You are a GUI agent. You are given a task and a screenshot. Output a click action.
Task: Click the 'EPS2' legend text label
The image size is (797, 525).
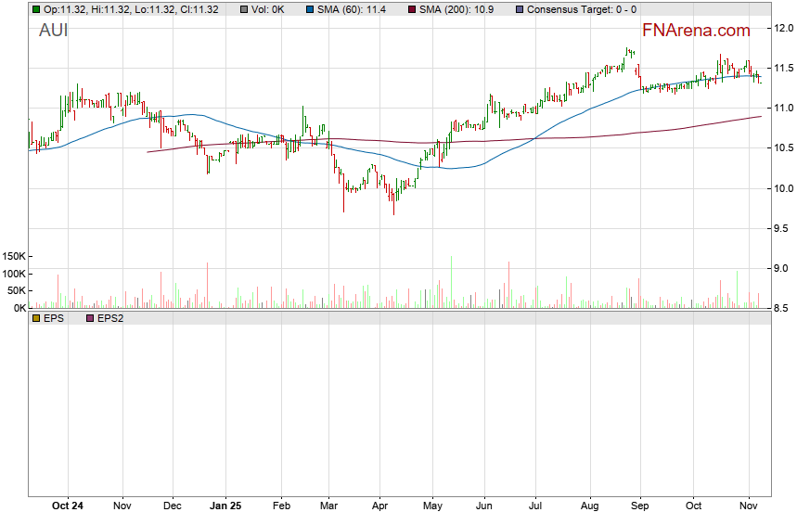click(x=111, y=318)
